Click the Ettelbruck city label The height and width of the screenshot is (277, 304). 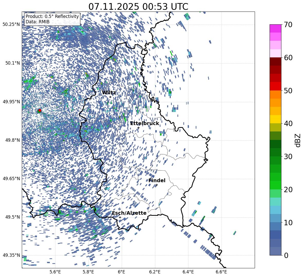145,124
